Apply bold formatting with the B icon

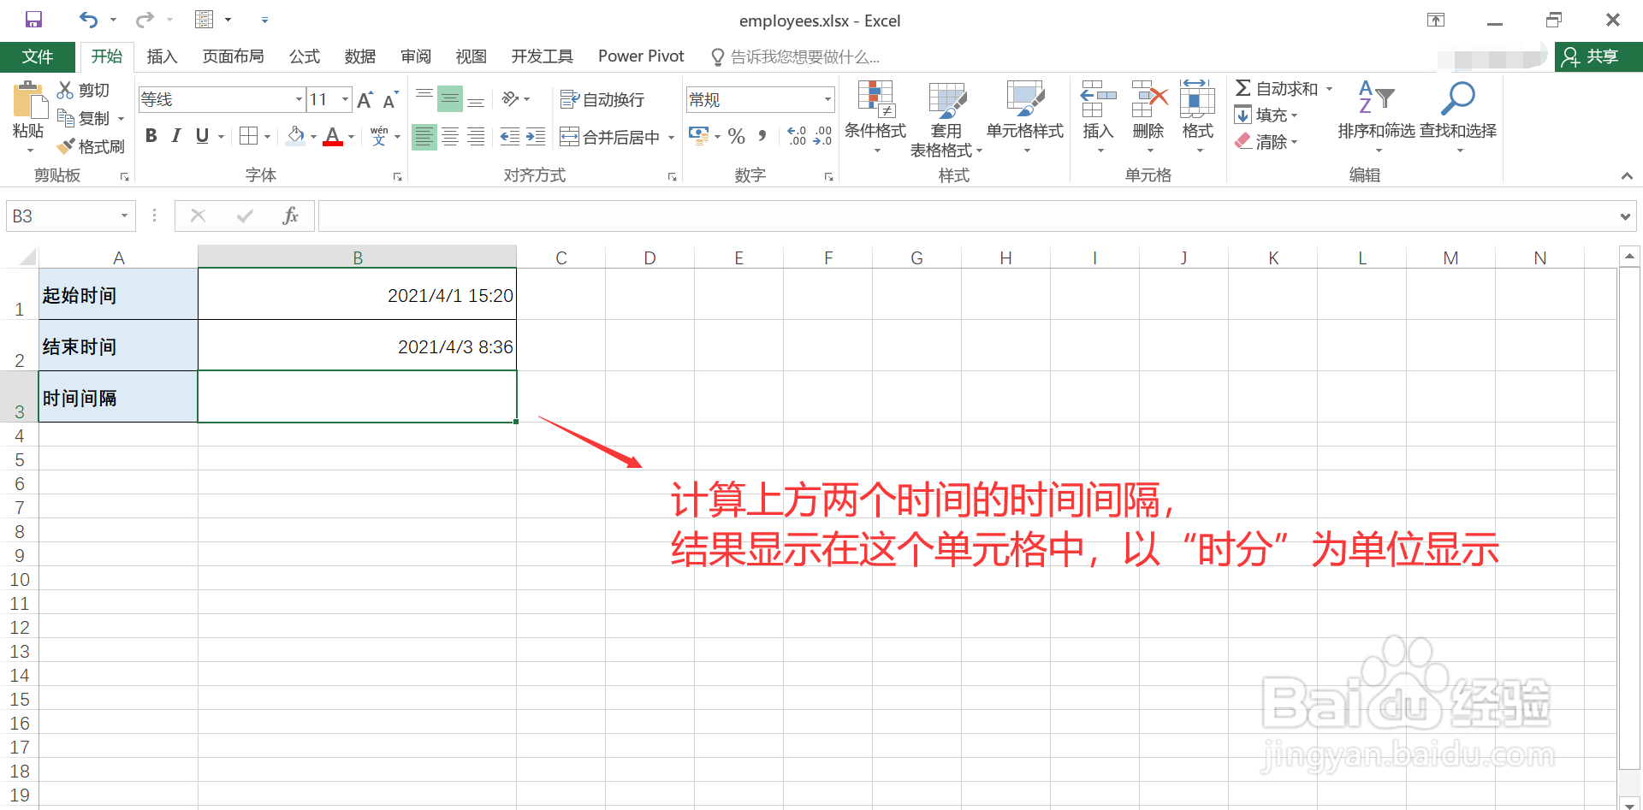151,135
